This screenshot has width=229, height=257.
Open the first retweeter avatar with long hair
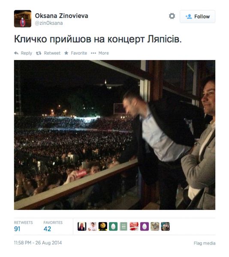tap(82, 227)
